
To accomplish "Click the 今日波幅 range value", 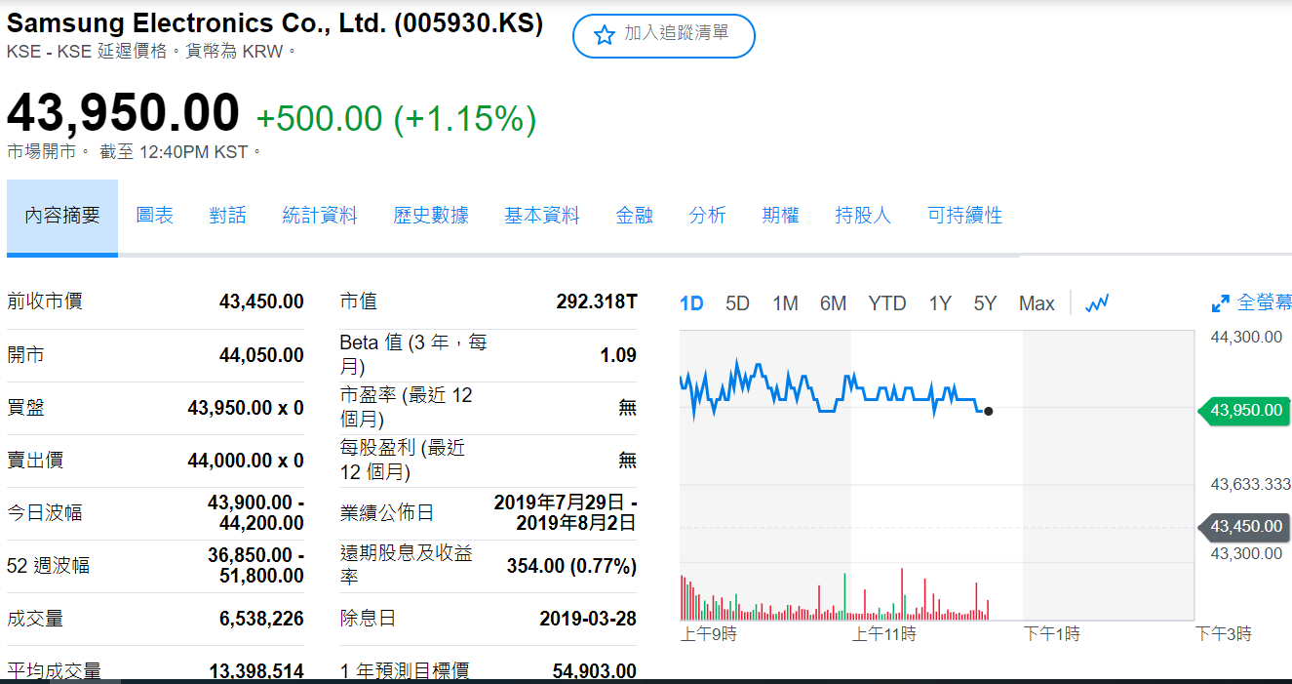I will (x=255, y=512).
